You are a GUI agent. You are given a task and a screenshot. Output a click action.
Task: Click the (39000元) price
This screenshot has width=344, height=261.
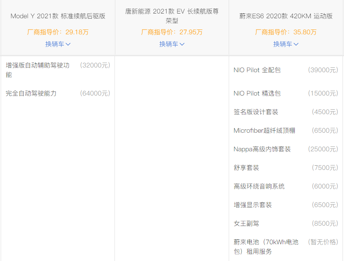(323, 70)
